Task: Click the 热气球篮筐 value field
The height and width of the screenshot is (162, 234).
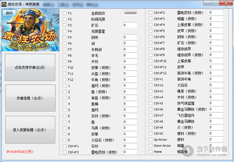Action: (x=216, y=103)
